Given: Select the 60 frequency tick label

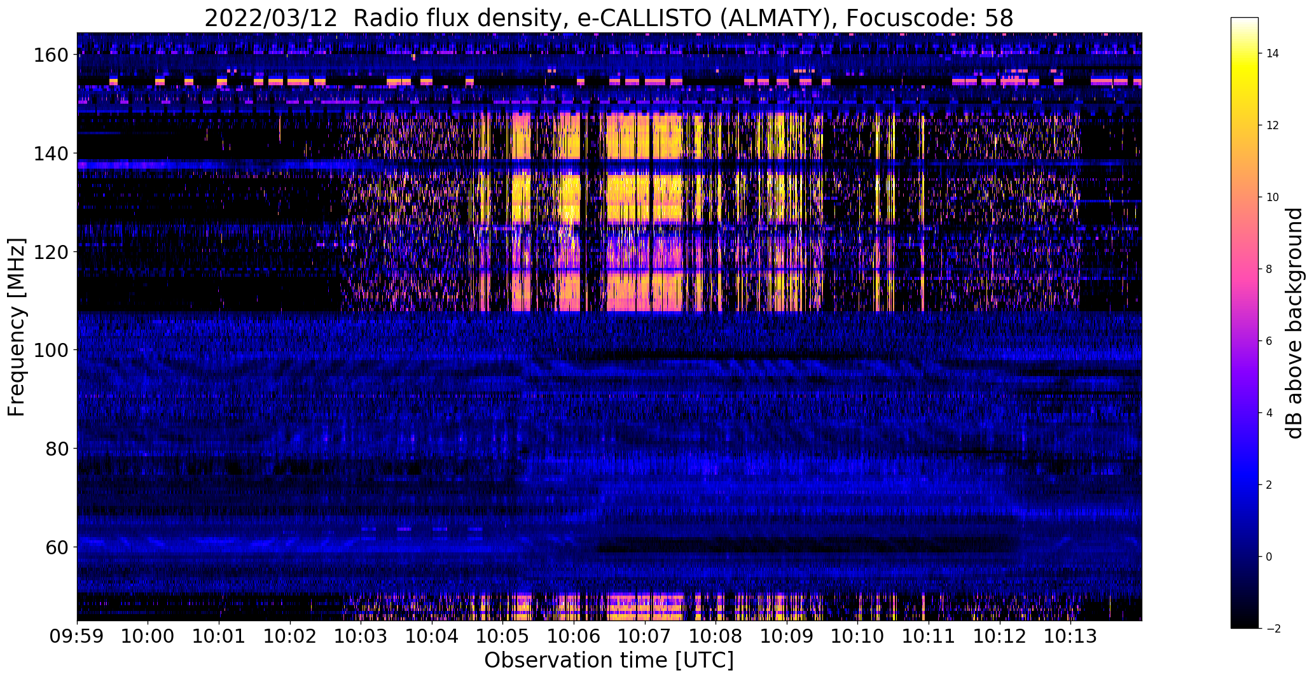Looking at the screenshot, I should (x=58, y=547).
